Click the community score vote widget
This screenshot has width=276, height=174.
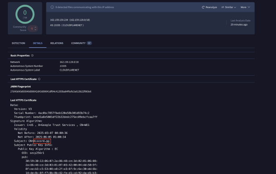[33, 28]
